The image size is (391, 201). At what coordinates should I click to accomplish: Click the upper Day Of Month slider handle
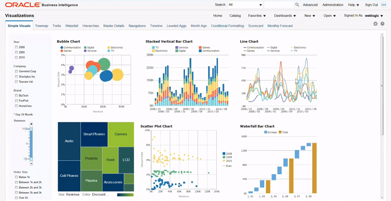point(31,128)
